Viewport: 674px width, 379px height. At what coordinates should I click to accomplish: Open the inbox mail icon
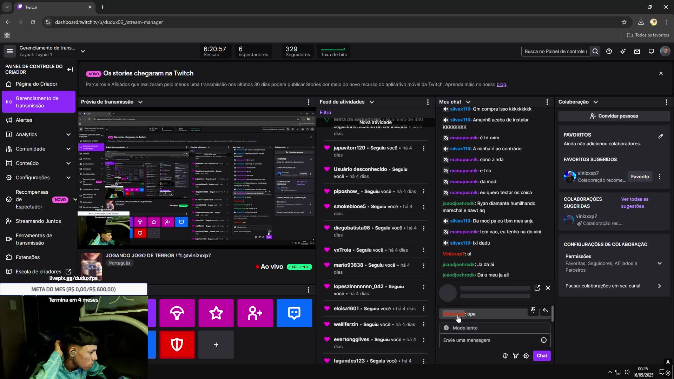click(x=637, y=51)
